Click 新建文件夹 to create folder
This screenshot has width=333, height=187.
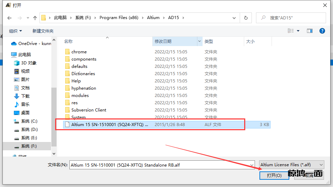coord(43,31)
